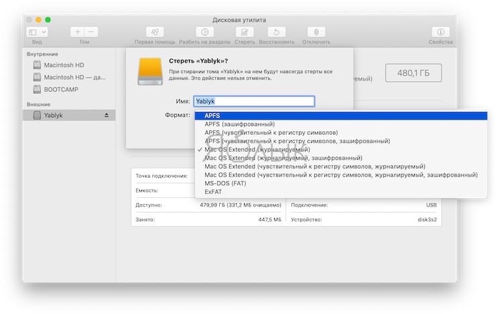Run First Aid toolbar icon
The height and width of the screenshot is (314, 496).
pyautogui.click(x=155, y=32)
